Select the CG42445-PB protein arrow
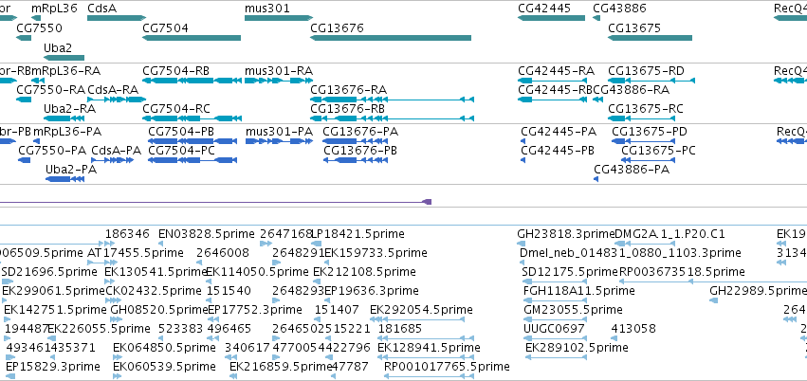 pyautogui.click(x=523, y=160)
